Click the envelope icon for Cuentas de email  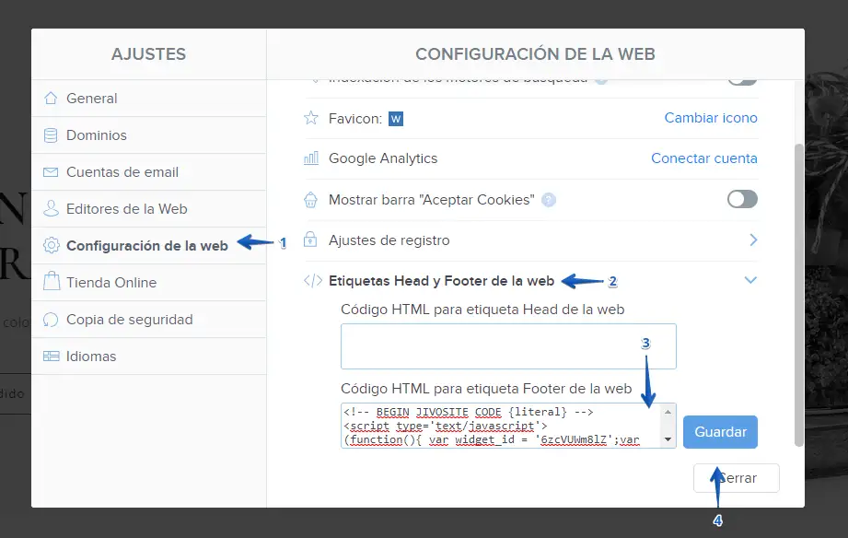coord(51,172)
